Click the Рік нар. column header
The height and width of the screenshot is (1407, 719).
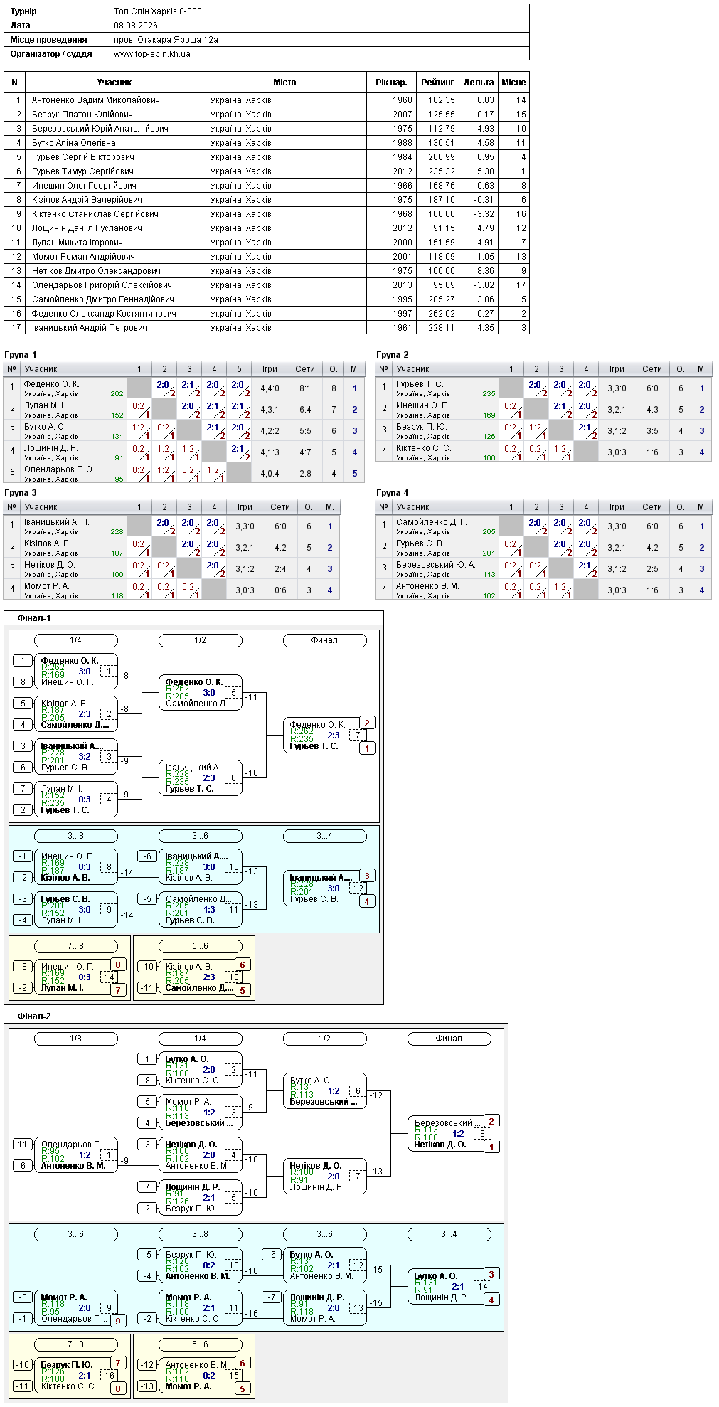tap(392, 83)
